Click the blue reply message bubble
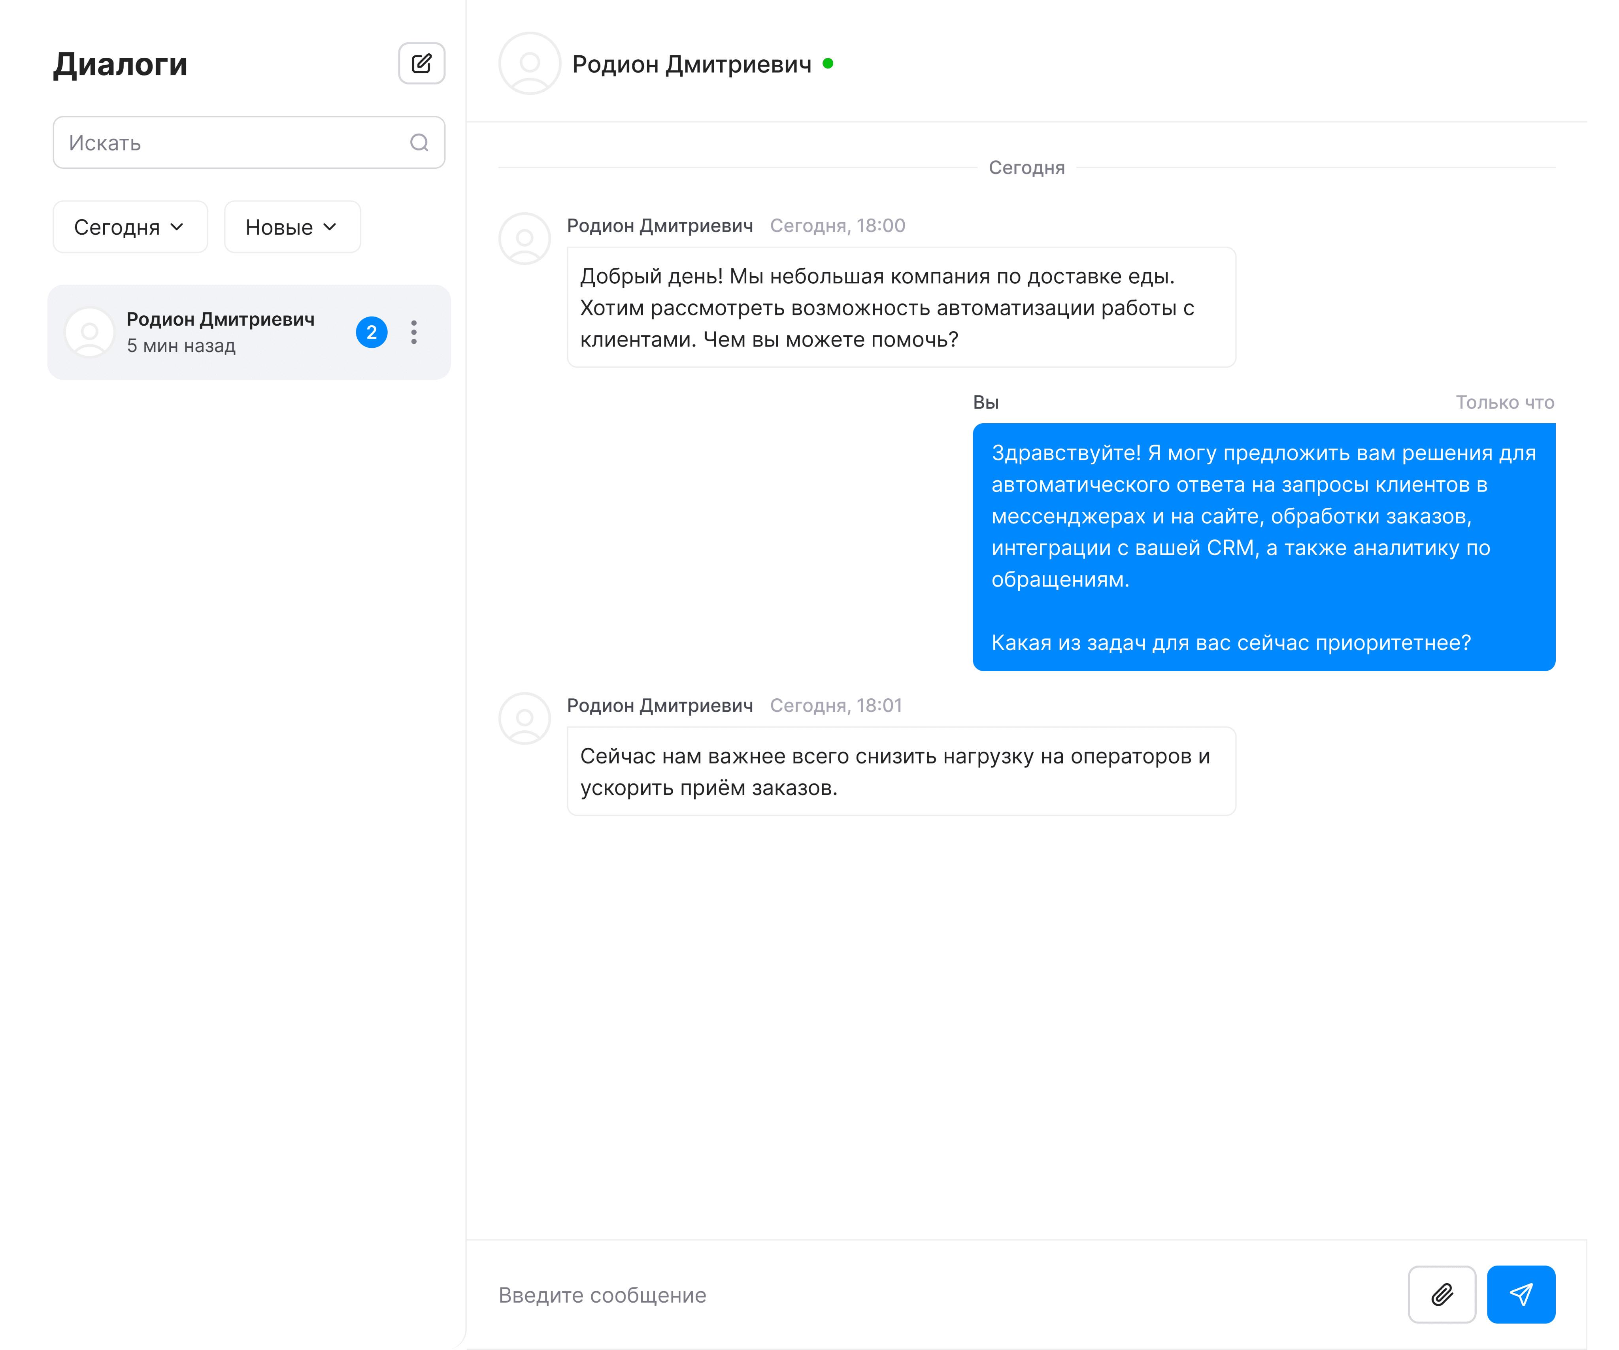 (1263, 547)
